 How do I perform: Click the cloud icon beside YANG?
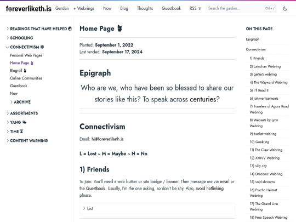point(24,122)
